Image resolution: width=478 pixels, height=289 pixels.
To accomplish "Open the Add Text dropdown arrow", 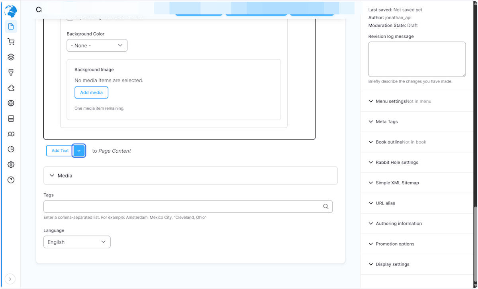I will tap(78, 151).
